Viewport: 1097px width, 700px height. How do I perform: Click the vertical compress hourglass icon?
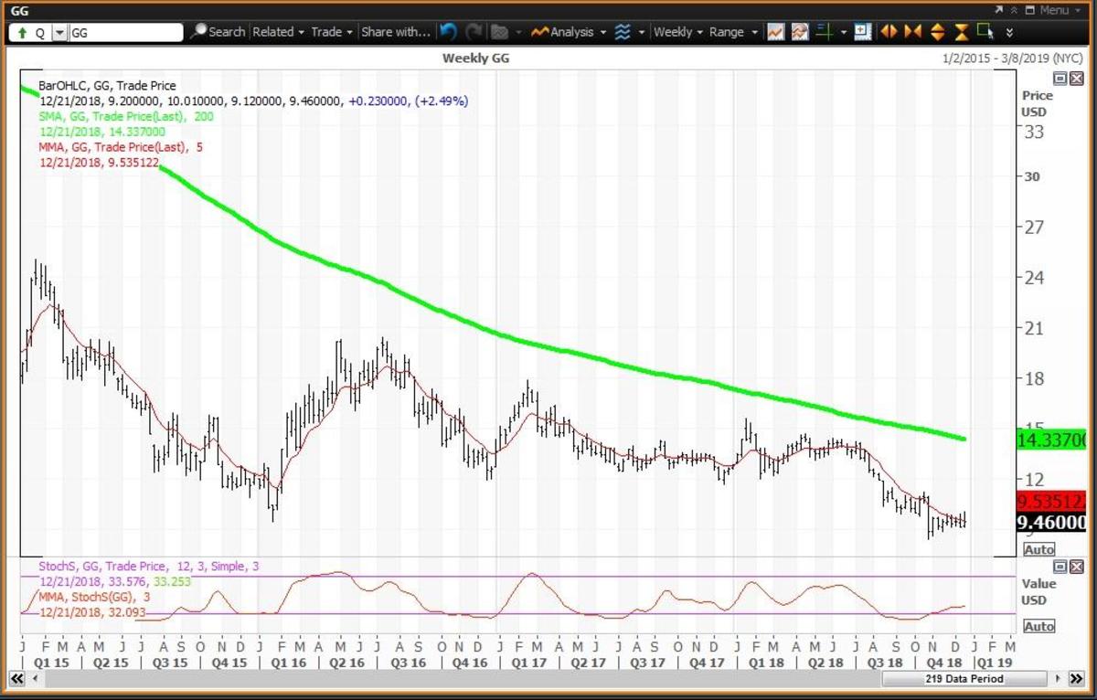(961, 32)
